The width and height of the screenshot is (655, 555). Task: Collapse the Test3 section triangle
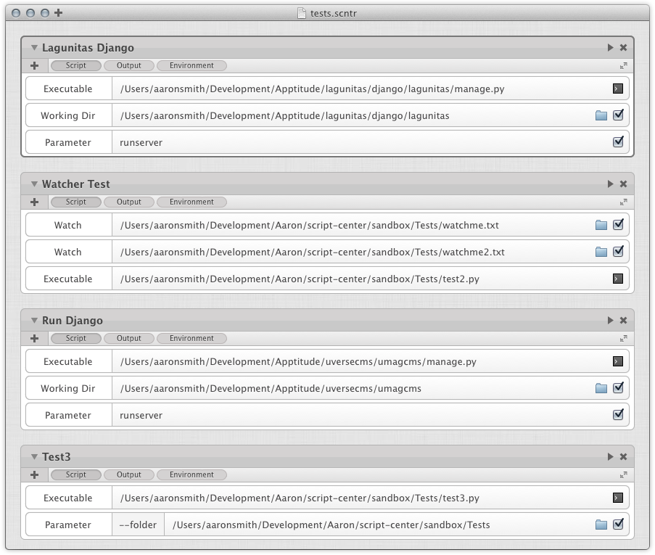(34, 457)
